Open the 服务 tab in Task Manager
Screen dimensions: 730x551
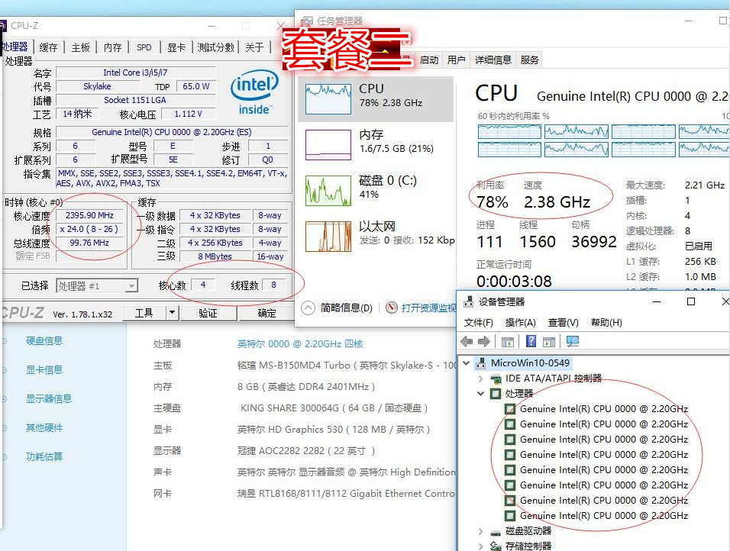[x=529, y=60]
